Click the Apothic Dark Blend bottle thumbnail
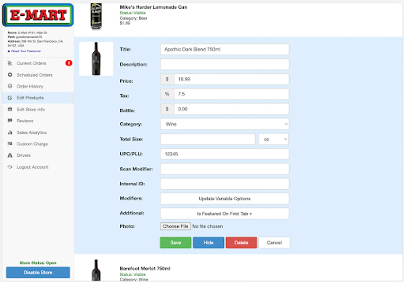This screenshot has width=404, height=282. [96, 59]
